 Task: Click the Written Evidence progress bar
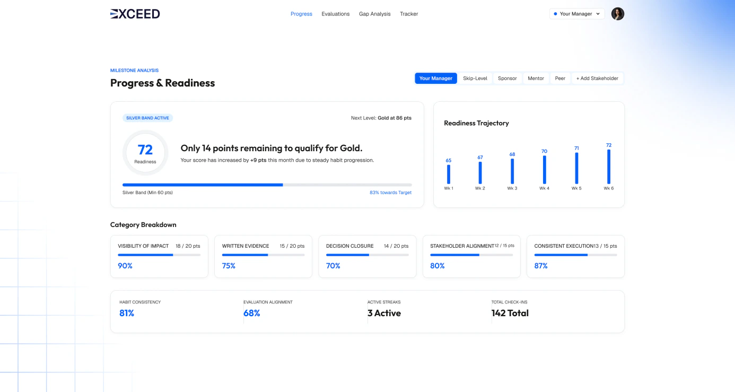tap(263, 255)
